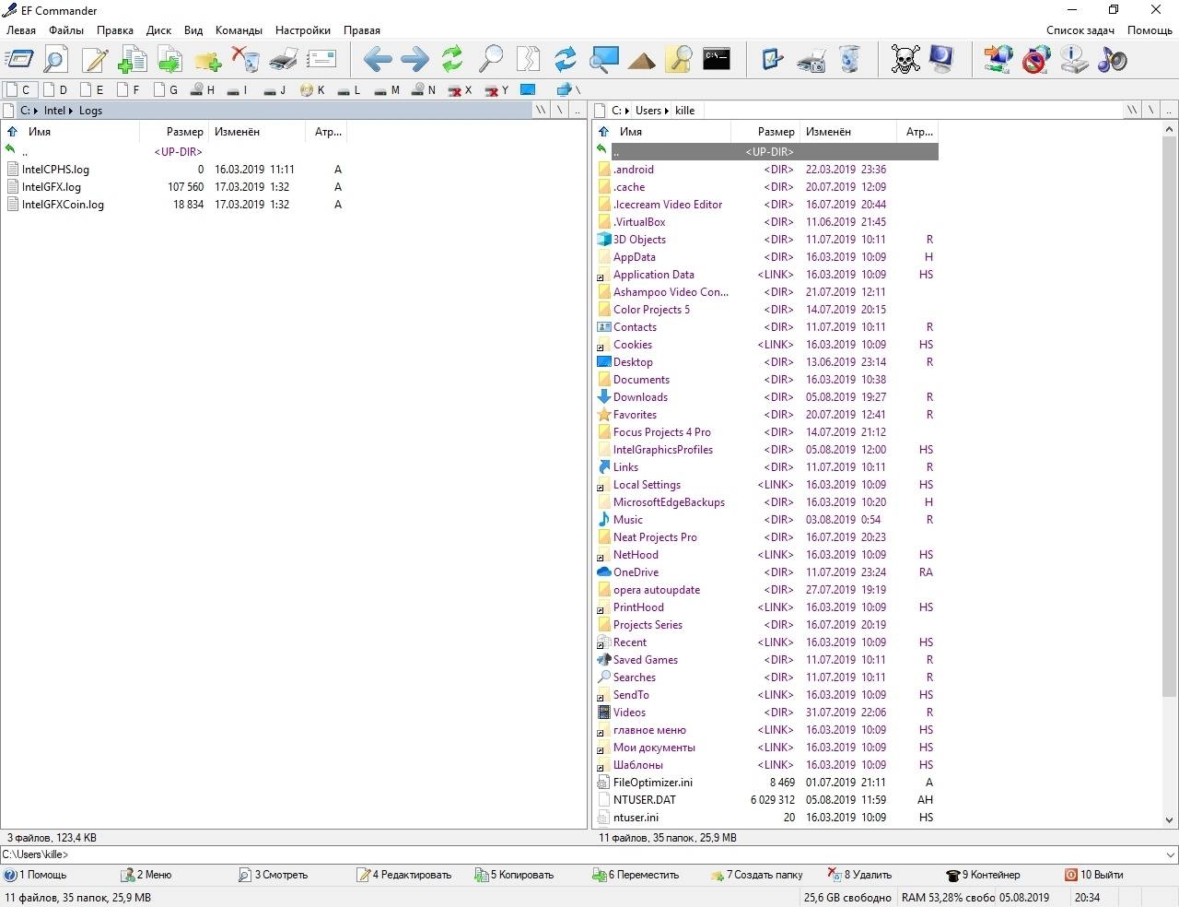Click the disconnect network drive icon
The height and width of the screenshot is (907, 1179).
(x=1036, y=60)
